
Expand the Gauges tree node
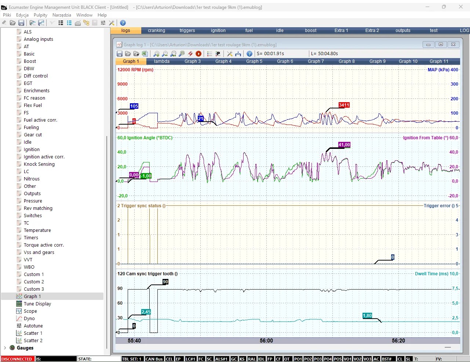pyautogui.click(x=4, y=348)
